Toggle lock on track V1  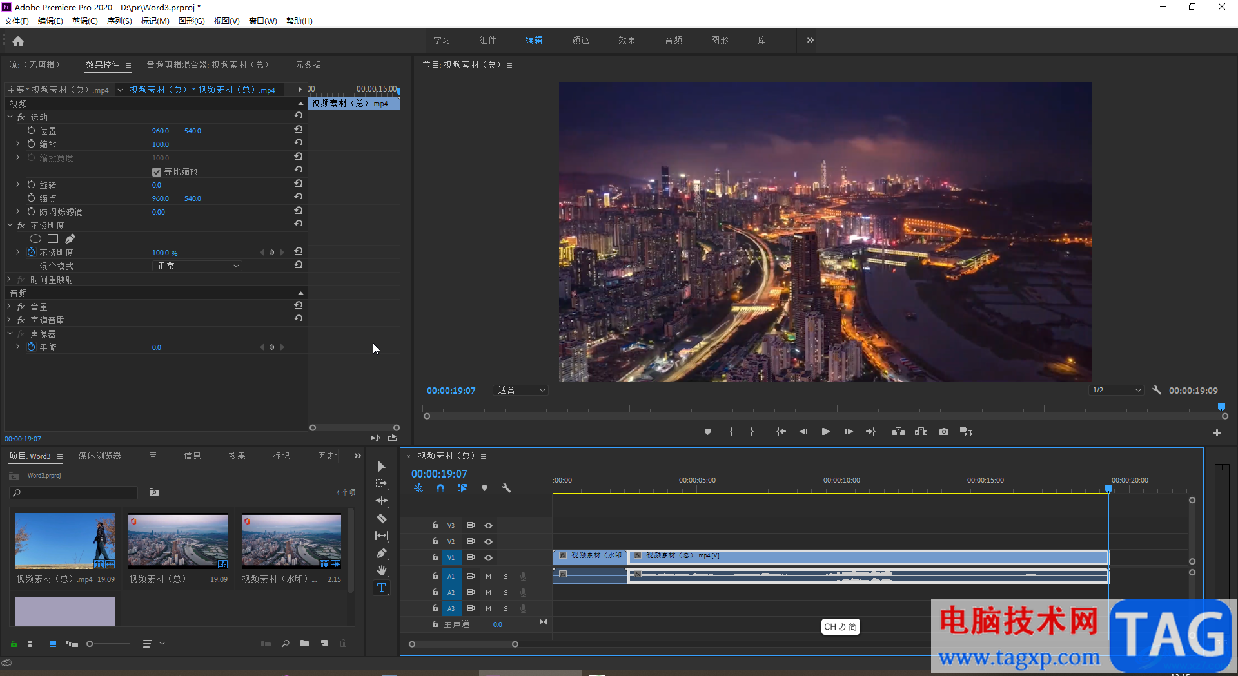click(435, 557)
